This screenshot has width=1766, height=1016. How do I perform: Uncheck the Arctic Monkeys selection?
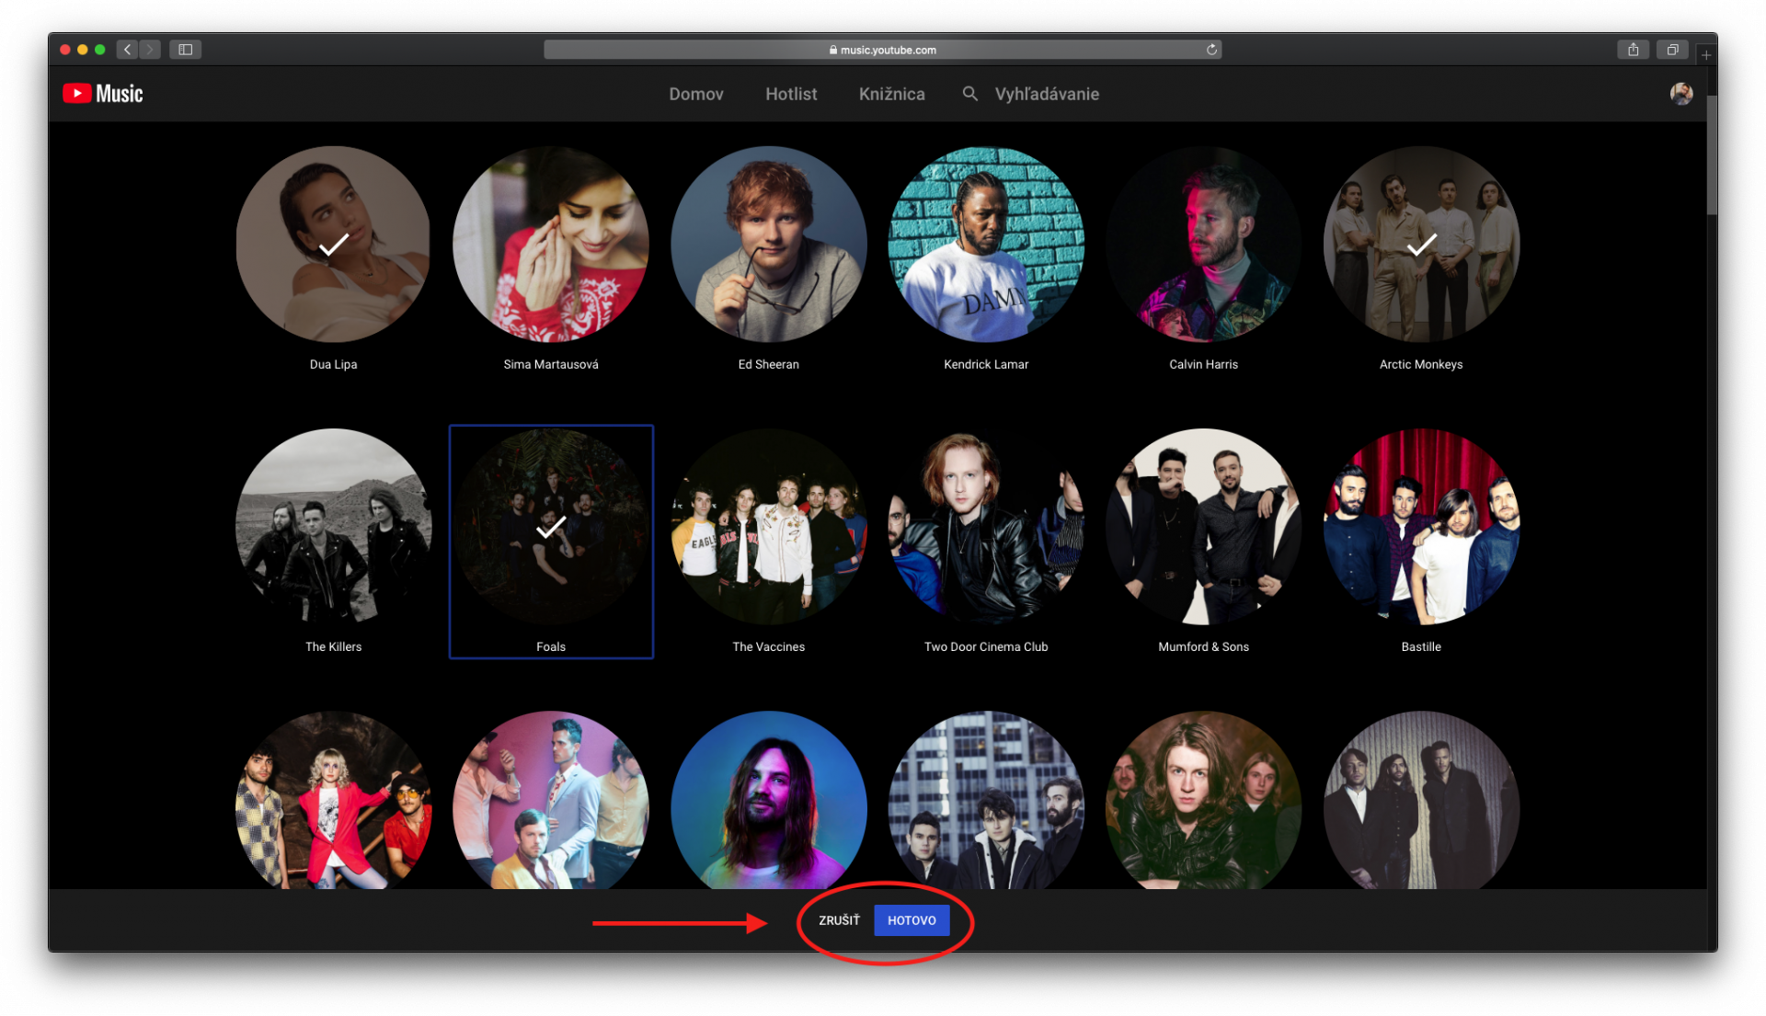click(x=1421, y=245)
